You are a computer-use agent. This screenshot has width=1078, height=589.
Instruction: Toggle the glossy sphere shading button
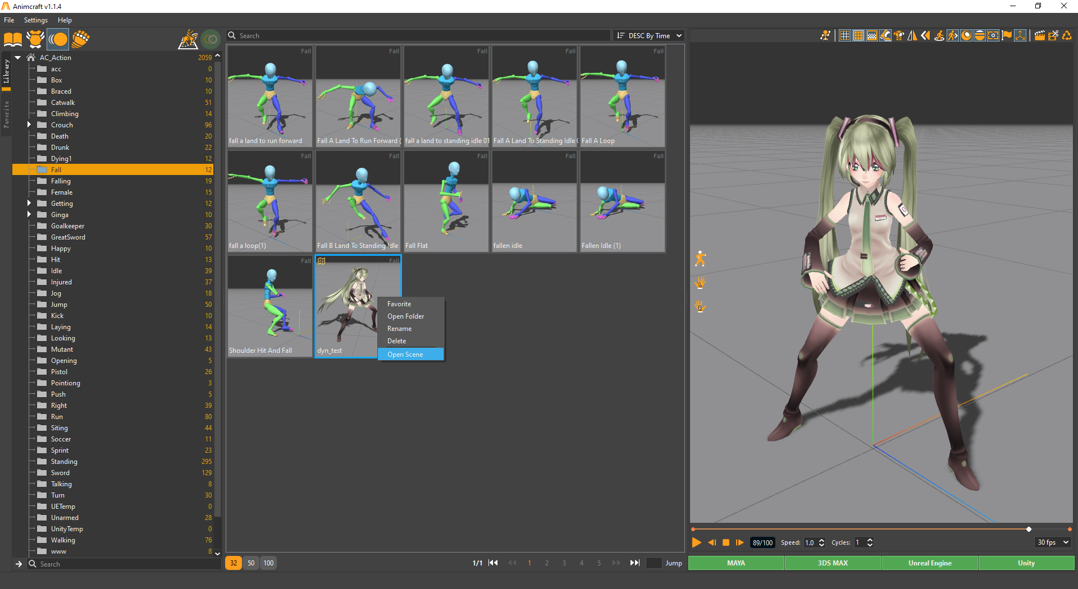pos(966,35)
